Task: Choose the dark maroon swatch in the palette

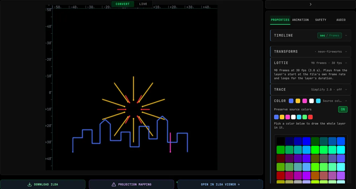Action: [x=281, y=158]
